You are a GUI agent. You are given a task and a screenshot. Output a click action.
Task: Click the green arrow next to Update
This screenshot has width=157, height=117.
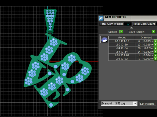click(x=121, y=32)
